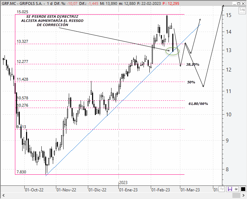The image size is (247, 199).
Task: Click the 01-Nov-22 date axis label
Action: click(x=66, y=190)
